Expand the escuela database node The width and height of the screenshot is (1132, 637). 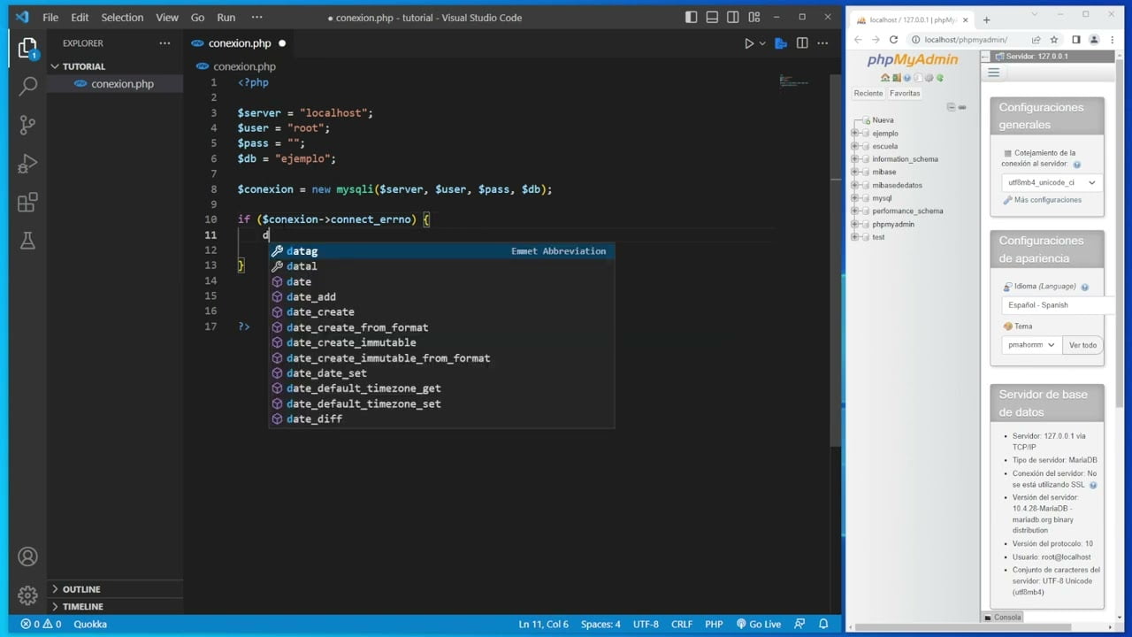(854, 146)
